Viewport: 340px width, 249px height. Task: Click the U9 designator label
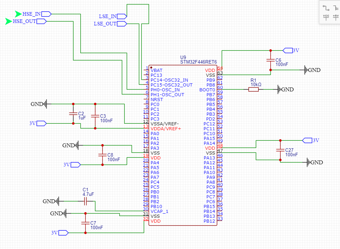coord(183,58)
